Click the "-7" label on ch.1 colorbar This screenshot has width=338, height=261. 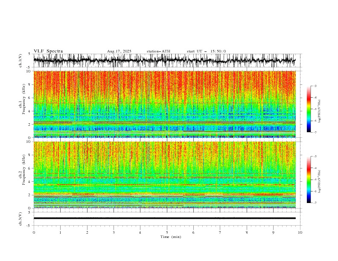tap(315, 132)
